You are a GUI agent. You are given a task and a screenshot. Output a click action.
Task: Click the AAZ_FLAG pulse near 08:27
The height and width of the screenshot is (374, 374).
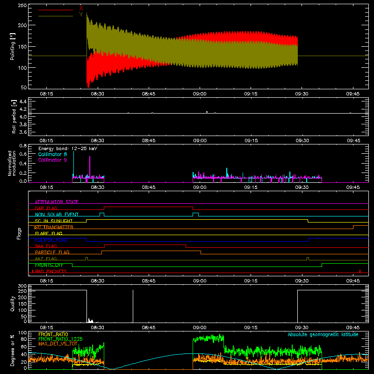tap(86, 259)
